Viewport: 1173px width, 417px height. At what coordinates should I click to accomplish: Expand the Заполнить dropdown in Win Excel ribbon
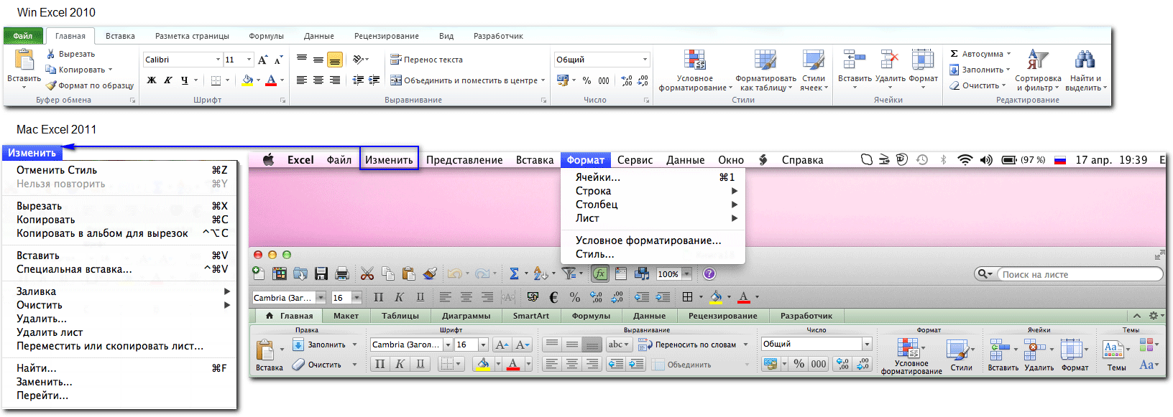1008,70
